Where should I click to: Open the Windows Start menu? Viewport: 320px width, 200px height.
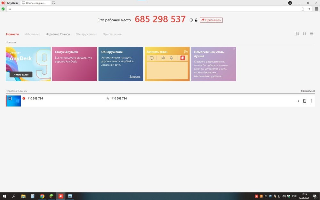click(4, 196)
